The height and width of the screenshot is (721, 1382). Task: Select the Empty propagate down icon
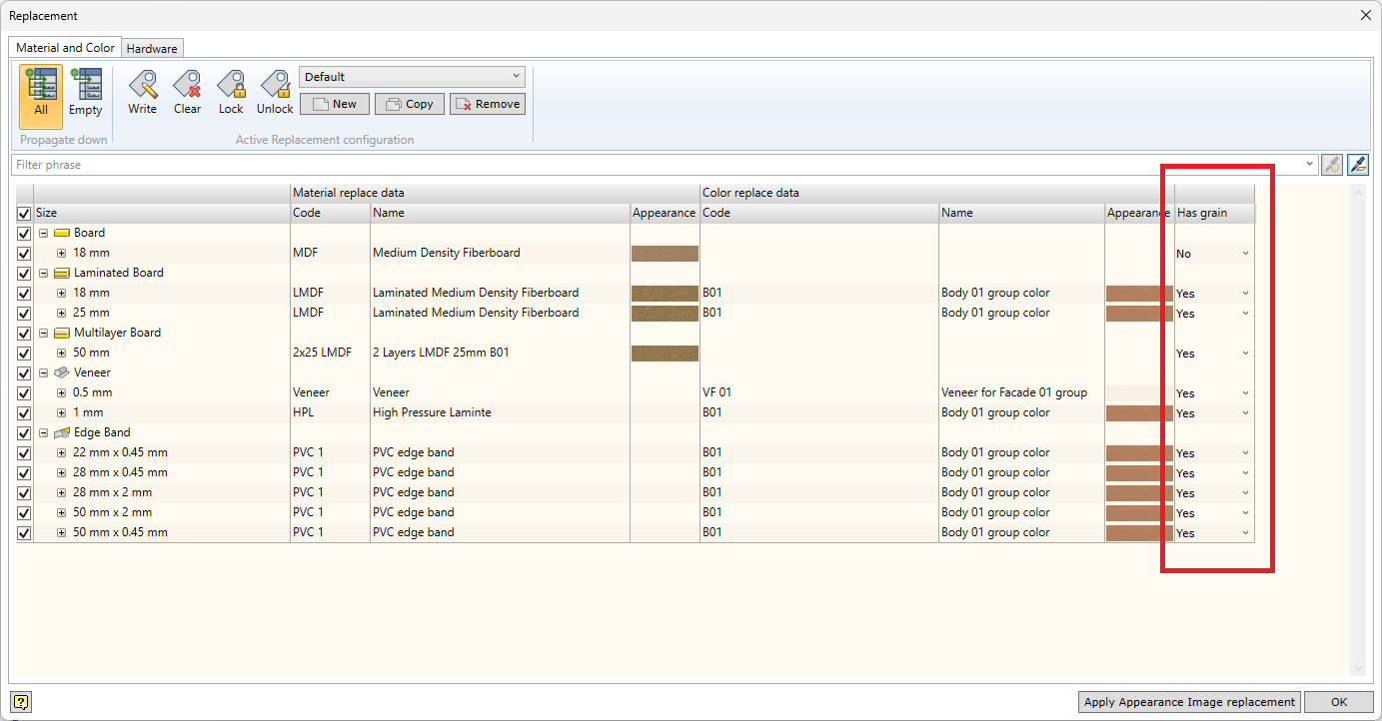point(86,93)
